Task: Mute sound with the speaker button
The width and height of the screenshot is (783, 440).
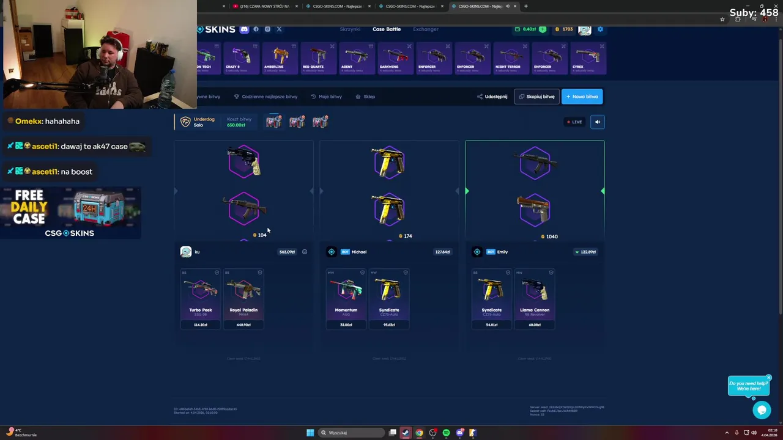Action: (598, 122)
